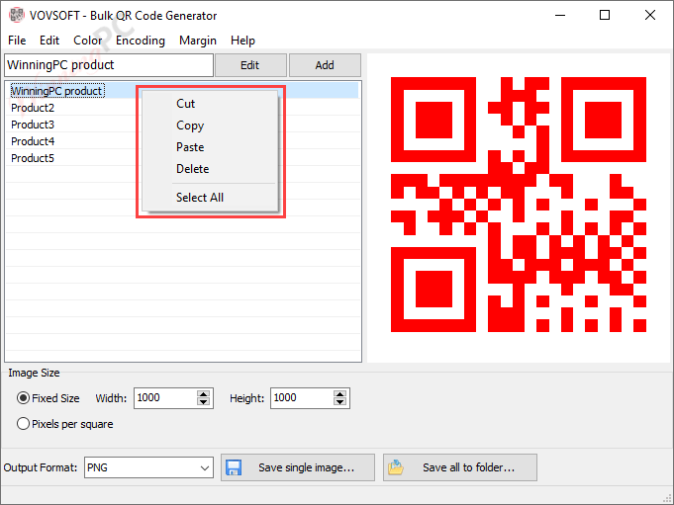The height and width of the screenshot is (505, 674).
Task: Open the File menu
Action: pyautogui.click(x=17, y=41)
